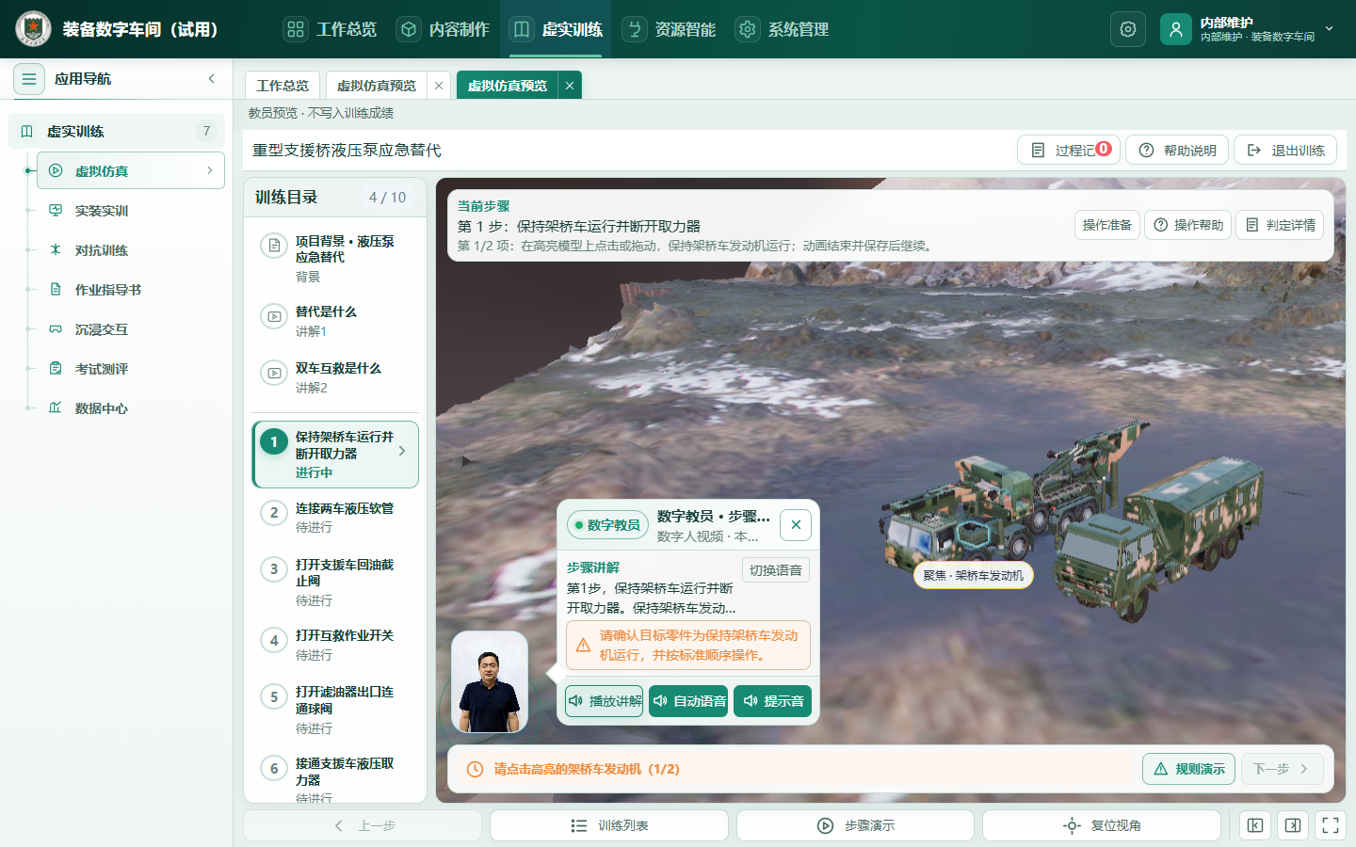Toggle 播放讲解 narration playback

(604, 701)
